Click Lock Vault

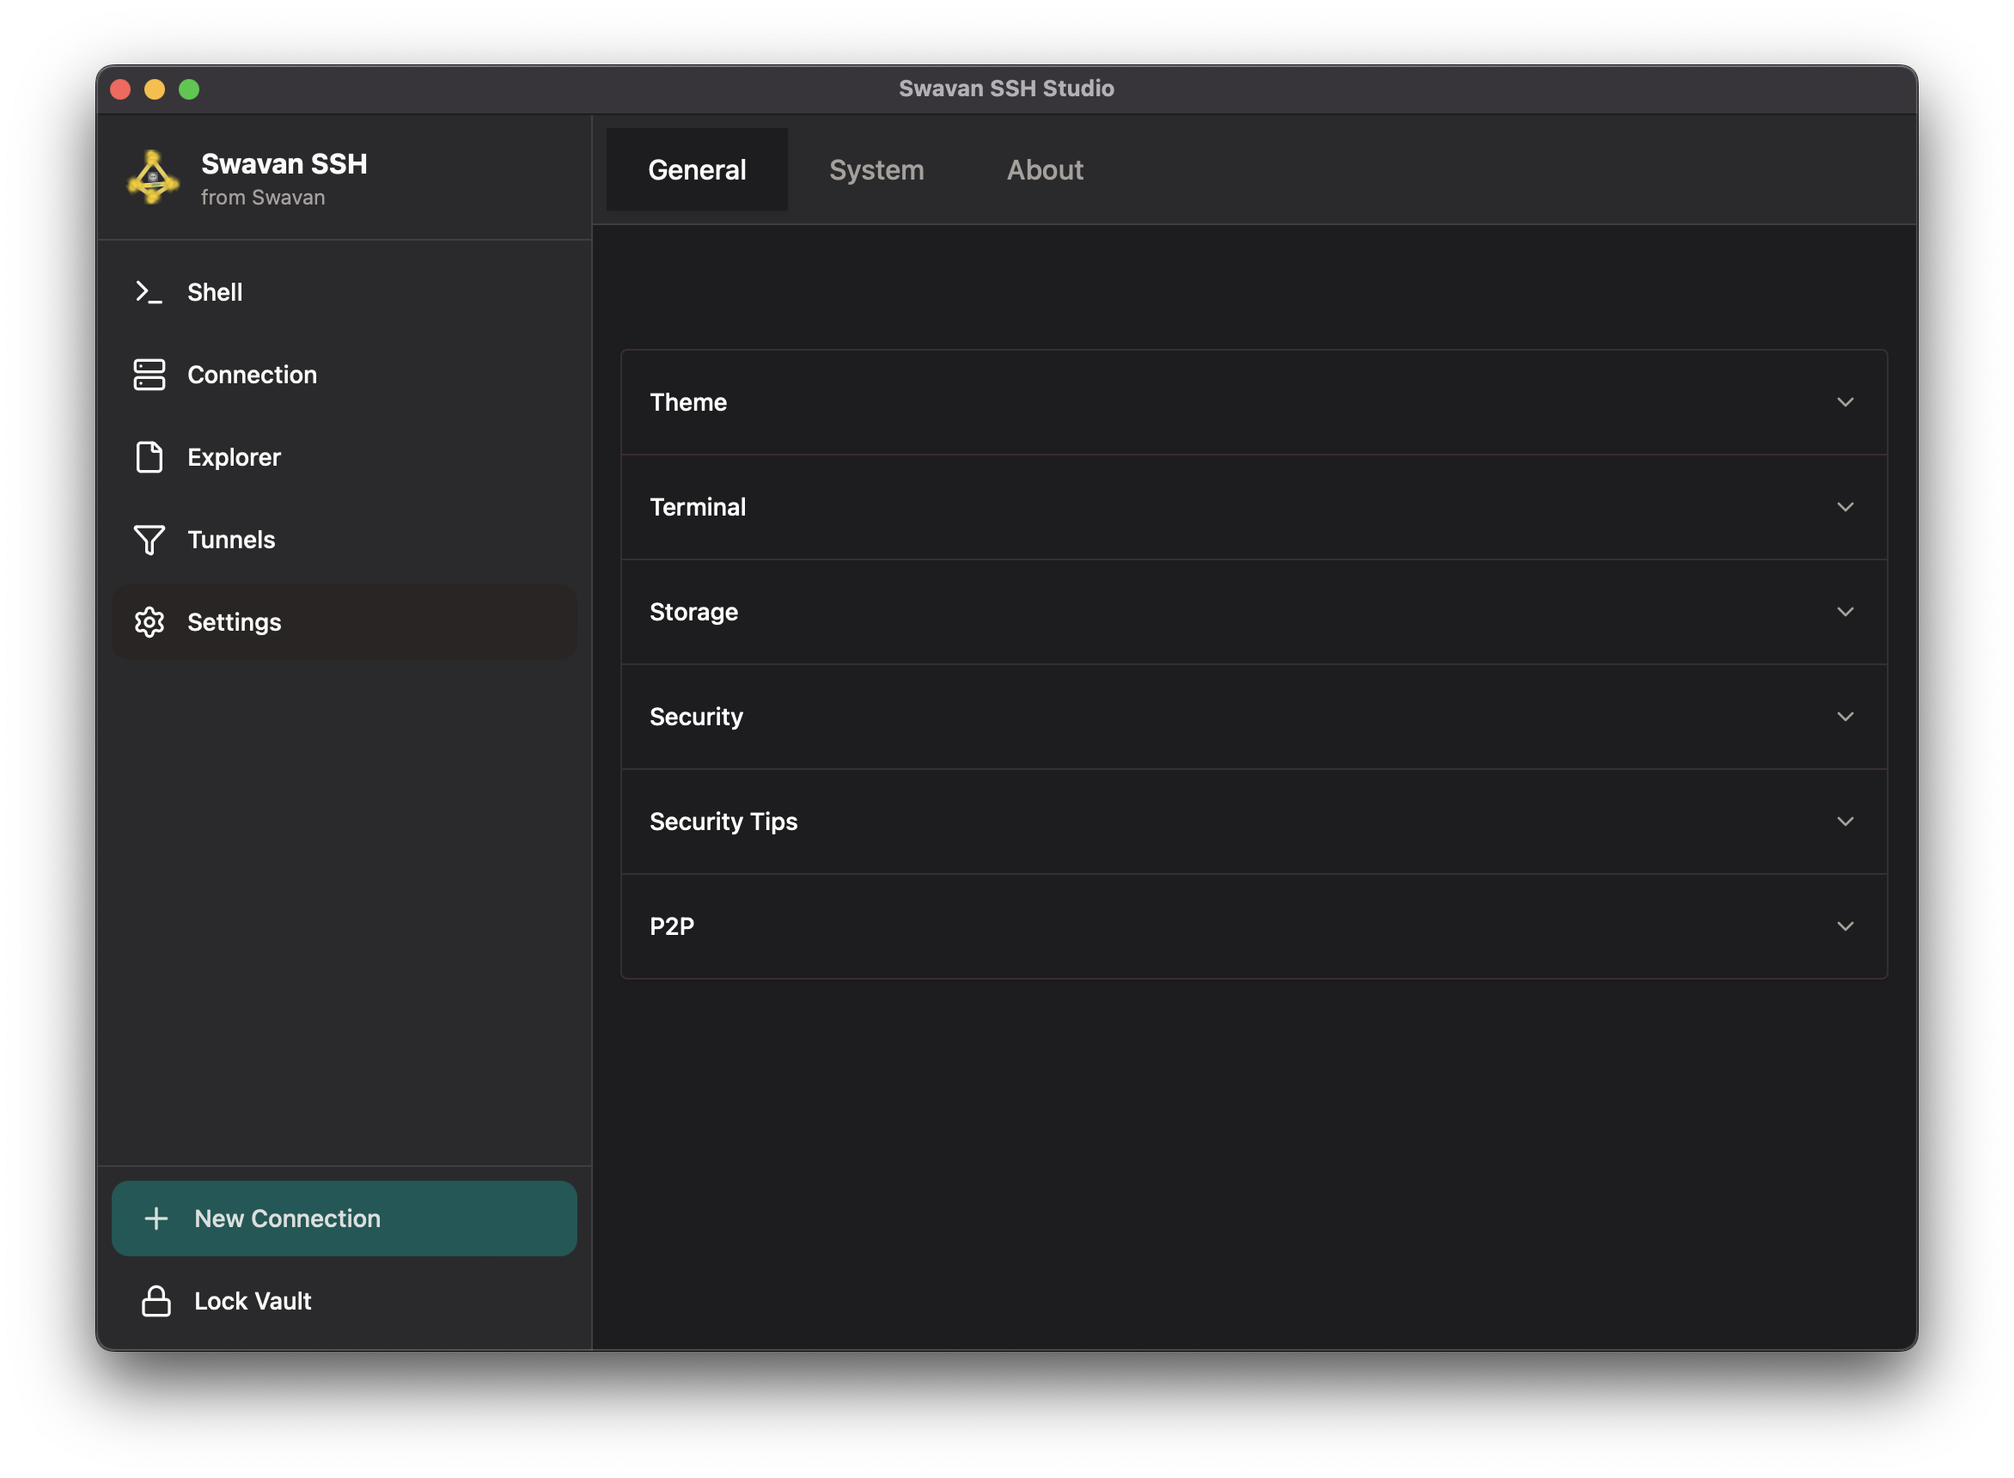(x=253, y=1301)
